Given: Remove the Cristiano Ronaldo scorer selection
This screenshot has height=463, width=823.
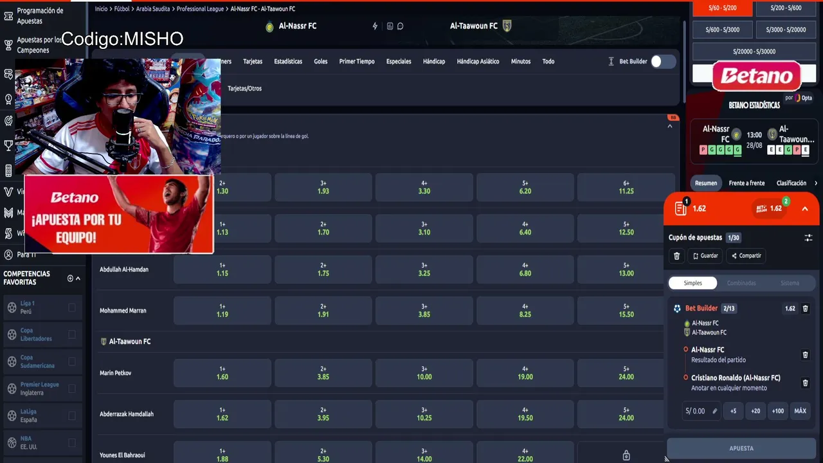Looking at the screenshot, I should pyautogui.click(x=805, y=383).
